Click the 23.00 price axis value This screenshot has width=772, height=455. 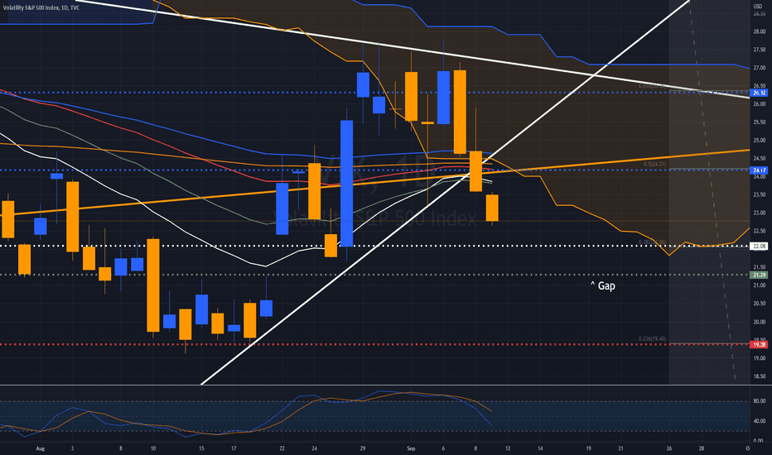tap(759, 213)
